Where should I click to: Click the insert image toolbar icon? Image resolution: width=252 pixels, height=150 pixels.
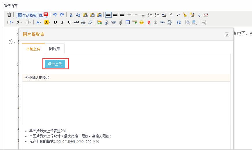click(x=100, y=22)
